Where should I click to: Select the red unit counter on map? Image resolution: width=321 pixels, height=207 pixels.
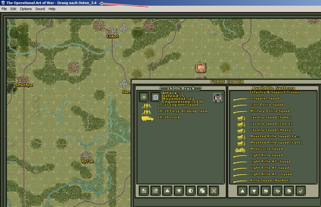pyautogui.click(x=201, y=68)
